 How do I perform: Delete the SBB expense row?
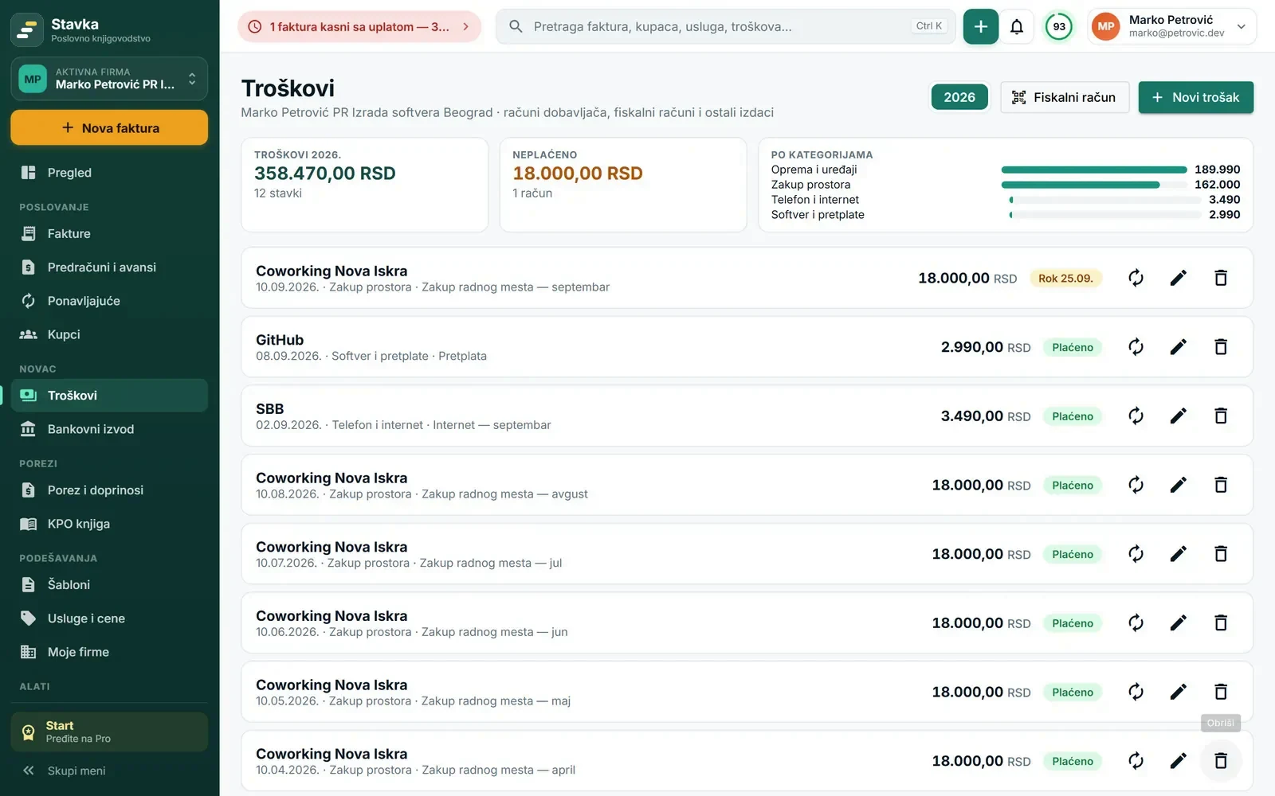point(1220,416)
